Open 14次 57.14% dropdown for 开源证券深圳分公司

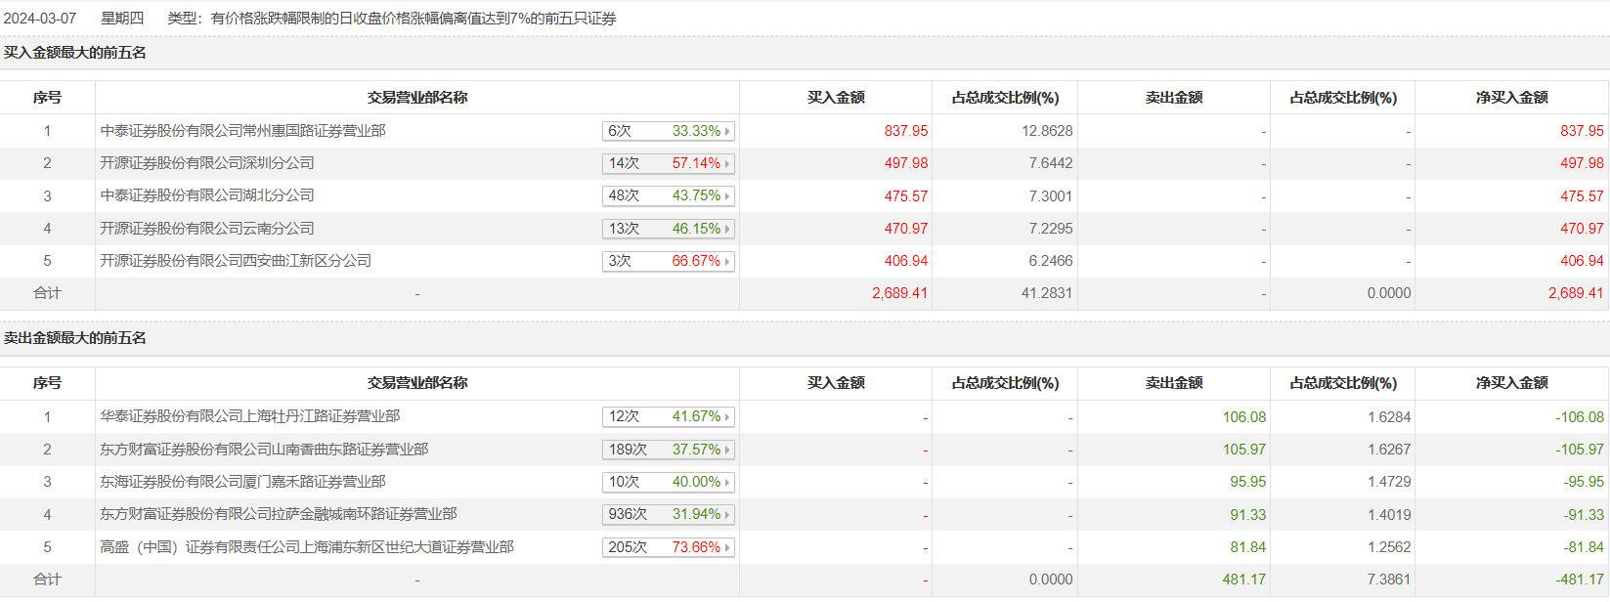668,163
